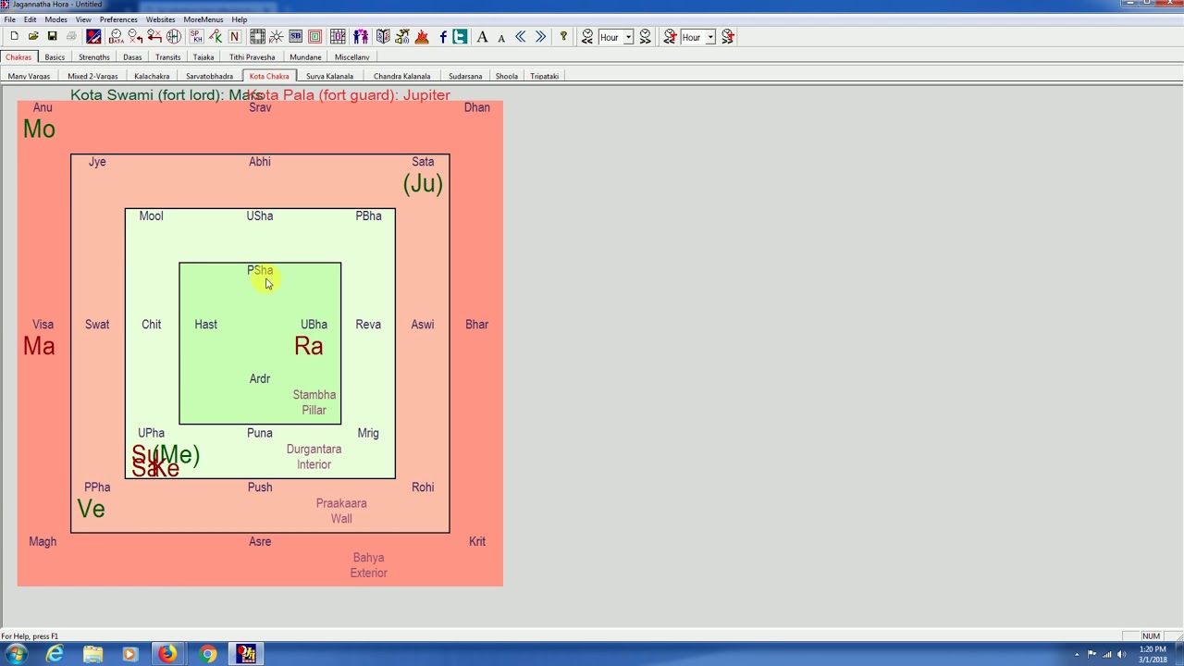1184x666 pixels.
Task: Click the yellow help question icon
Action: (563, 37)
